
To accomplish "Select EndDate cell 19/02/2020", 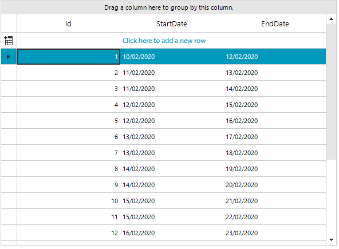I will (x=274, y=169).
